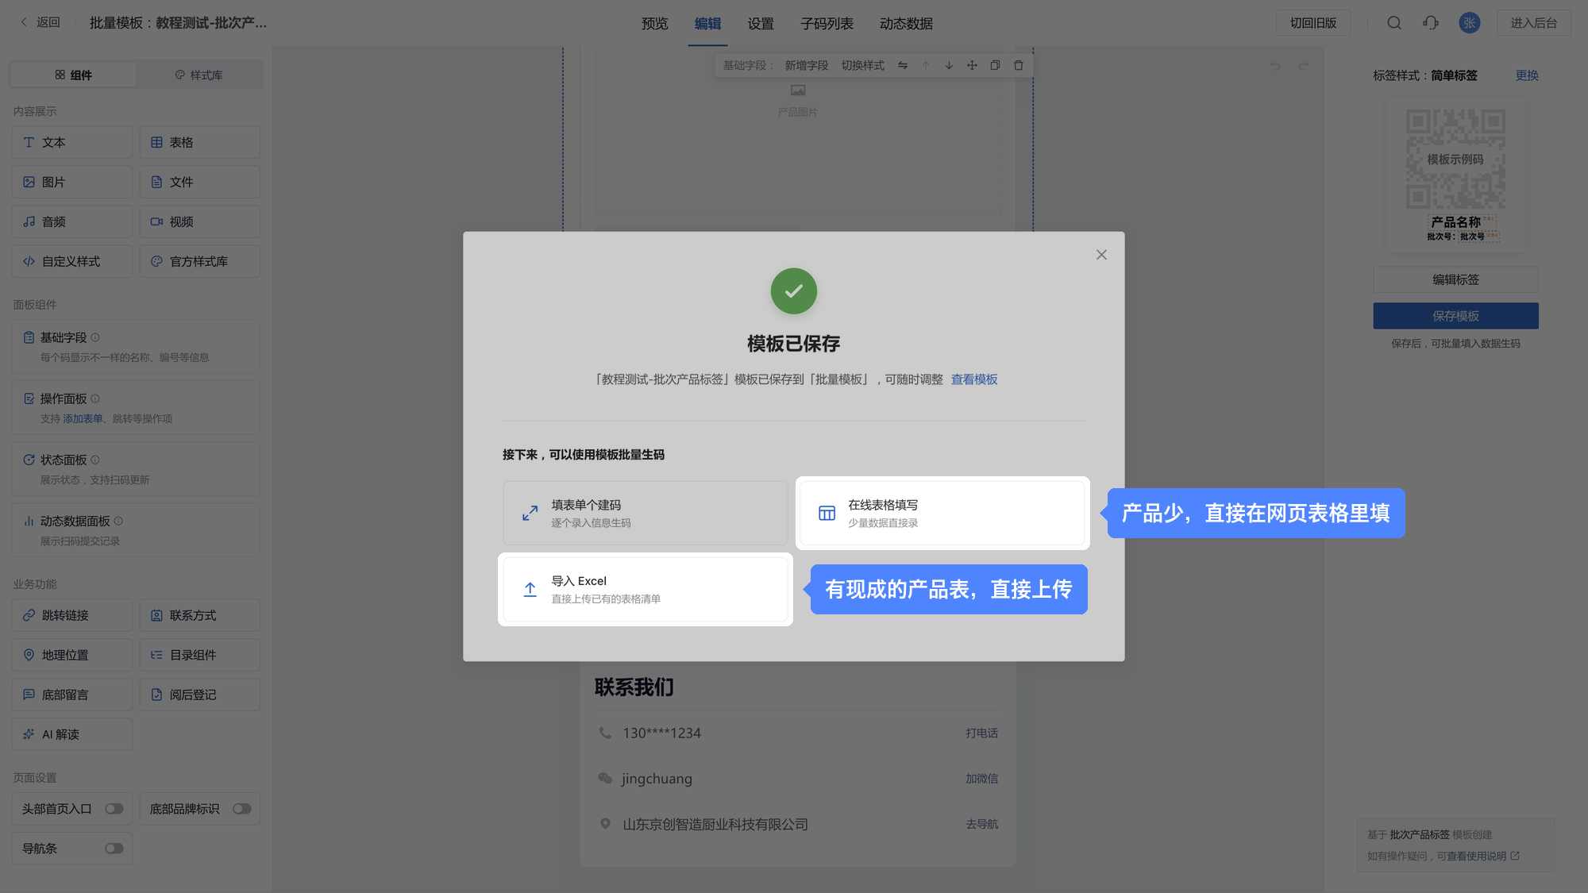
Task: Add a 表格 component
Action: point(199,142)
